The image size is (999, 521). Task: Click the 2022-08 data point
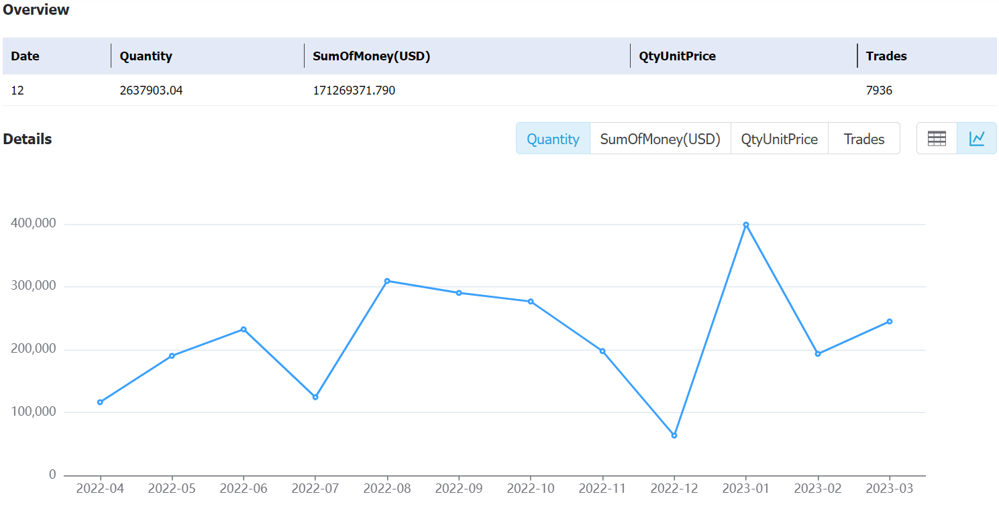pyautogui.click(x=387, y=281)
